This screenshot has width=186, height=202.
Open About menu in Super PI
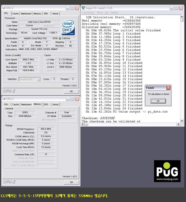coord(102,13)
